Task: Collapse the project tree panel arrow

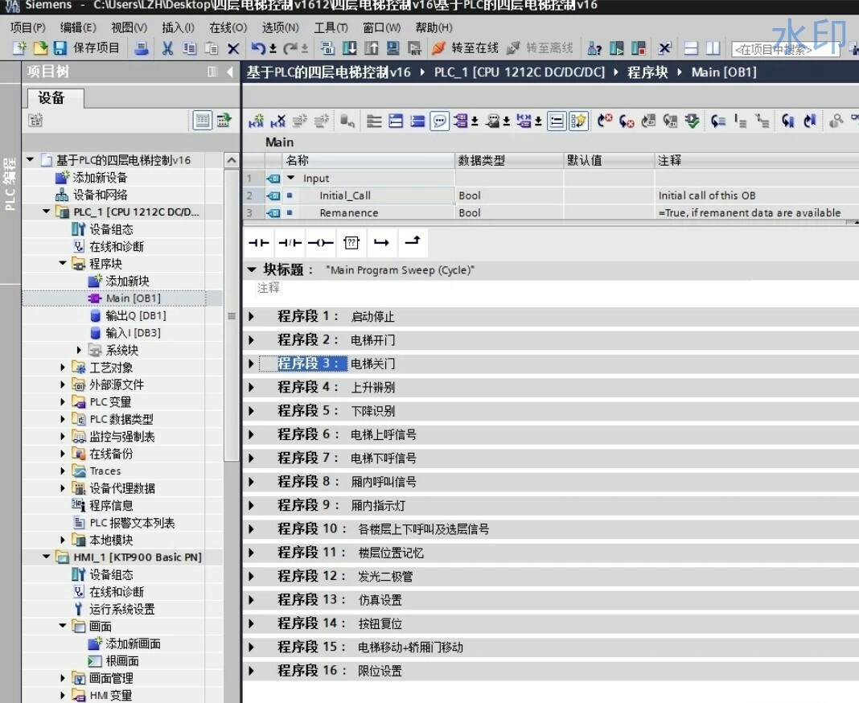Action: (x=229, y=72)
